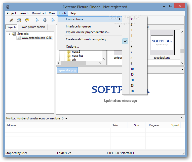Viewport: 192px width, 162px height.
Task: Sort by the Speed column header
Action: [172, 125]
